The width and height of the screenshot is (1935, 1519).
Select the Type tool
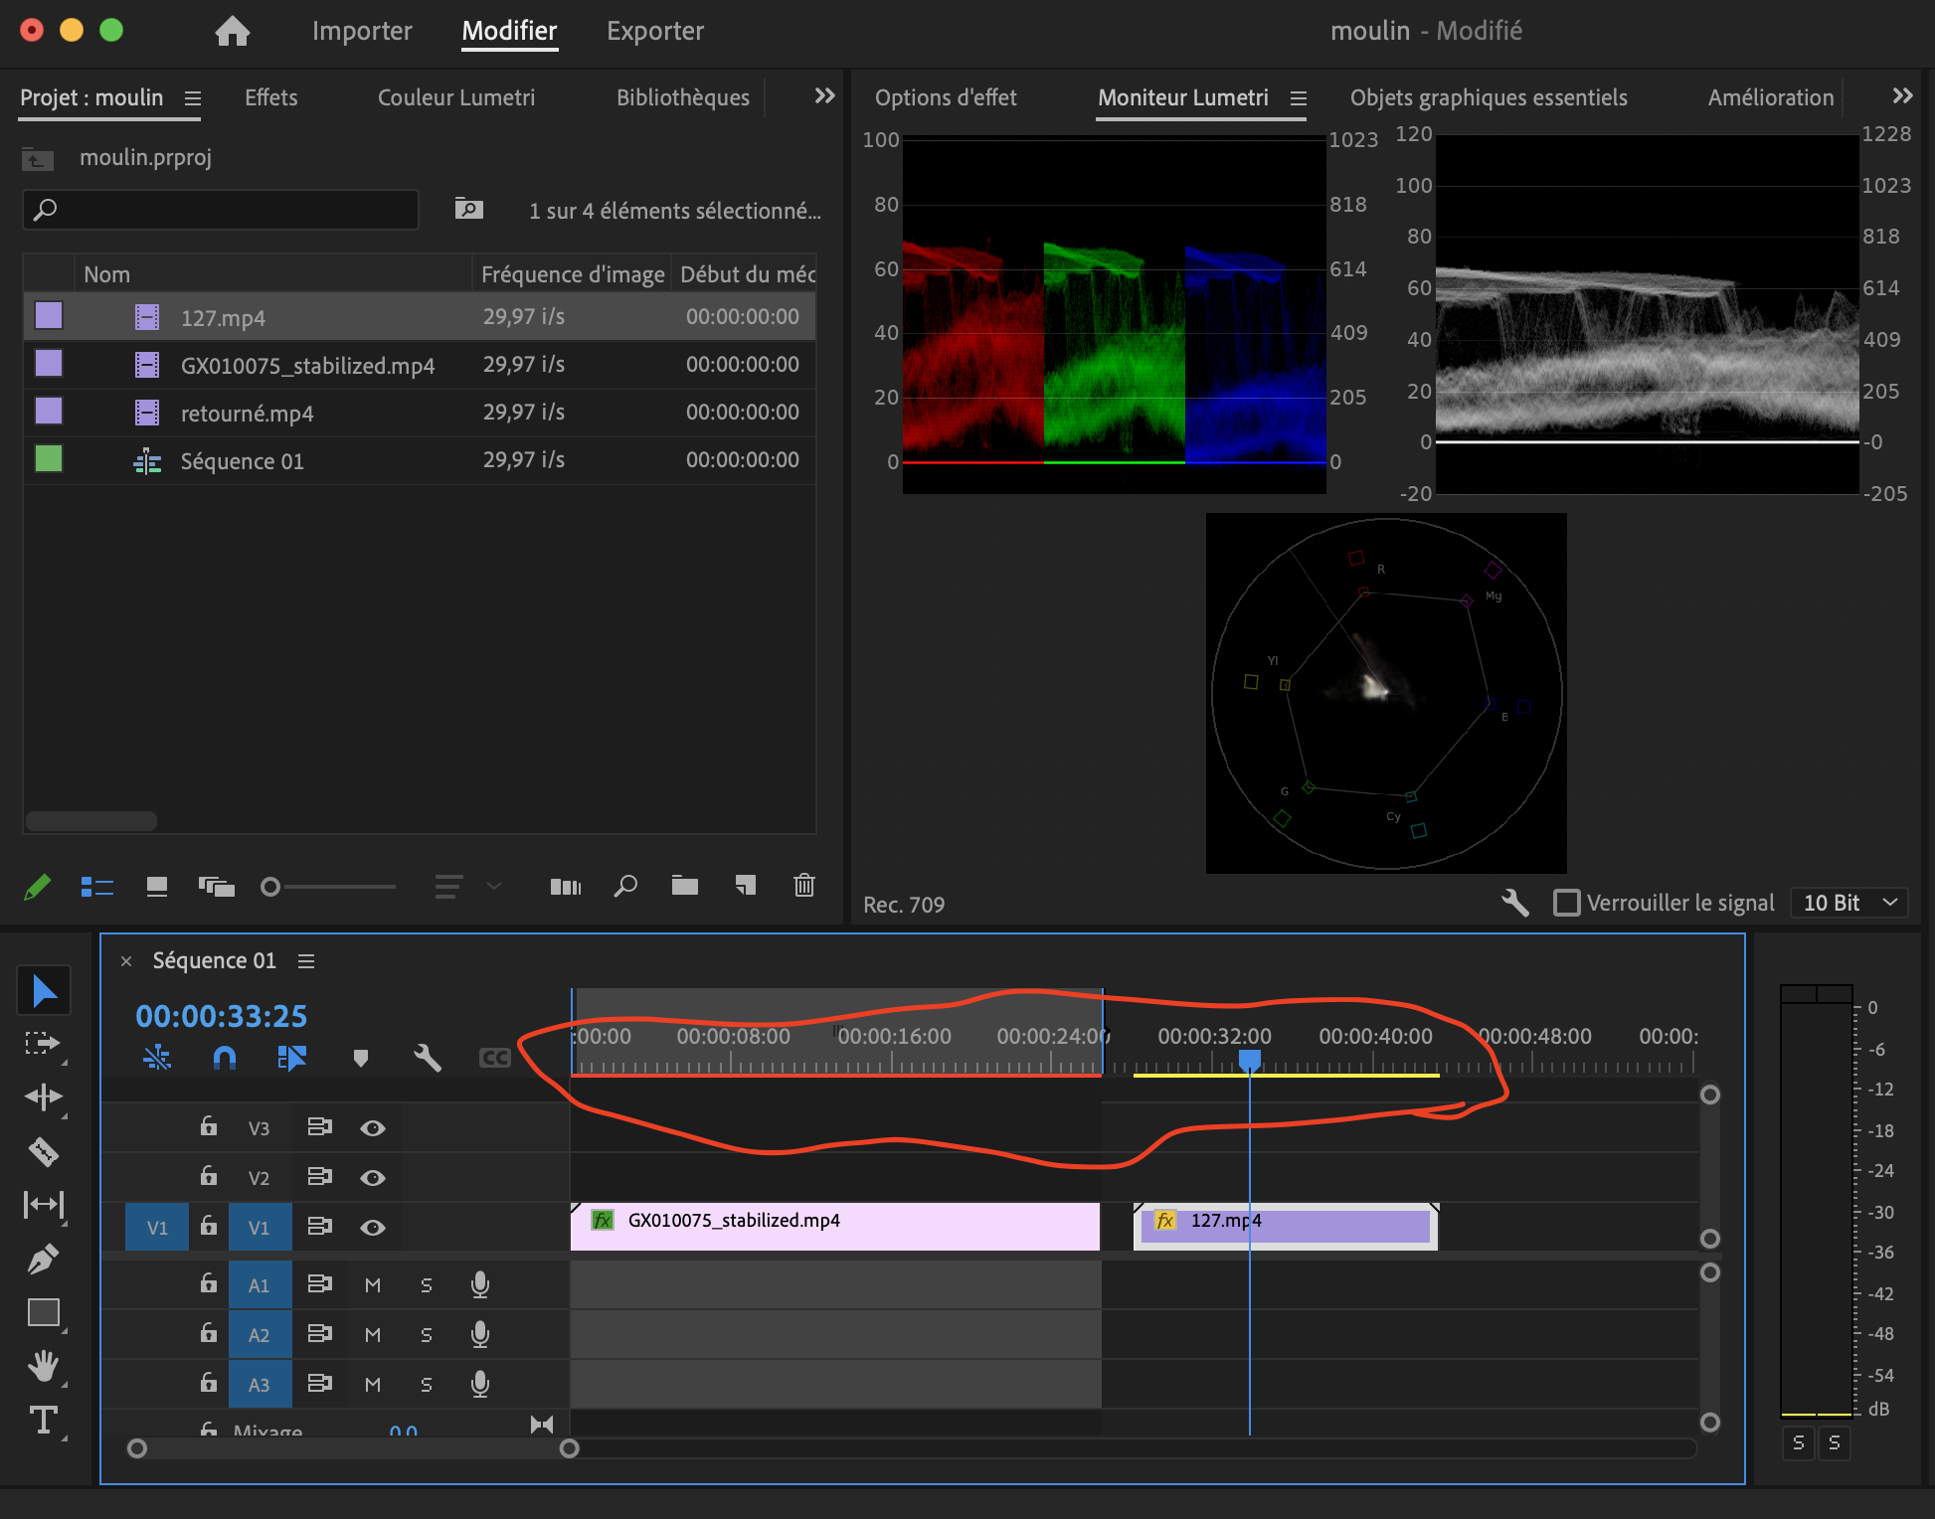coord(44,1420)
